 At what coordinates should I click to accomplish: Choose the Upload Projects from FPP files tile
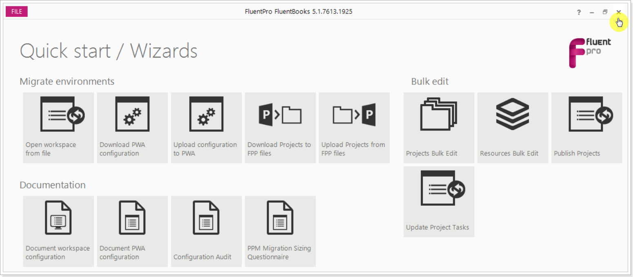354,128
